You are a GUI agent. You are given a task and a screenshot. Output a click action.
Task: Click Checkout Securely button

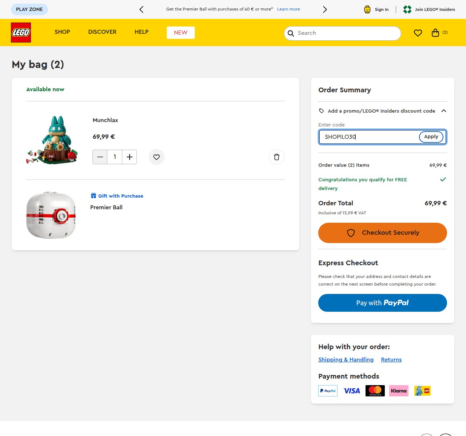(x=383, y=233)
